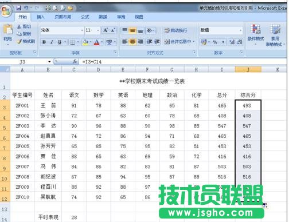Switch to the 页面布局 (Page Layout) tab
289x222 pixels.
pyautogui.click(x=63, y=17)
